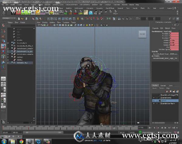182x144 pixels.
Task: Click the New Scene icon
Action: click(19, 19)
